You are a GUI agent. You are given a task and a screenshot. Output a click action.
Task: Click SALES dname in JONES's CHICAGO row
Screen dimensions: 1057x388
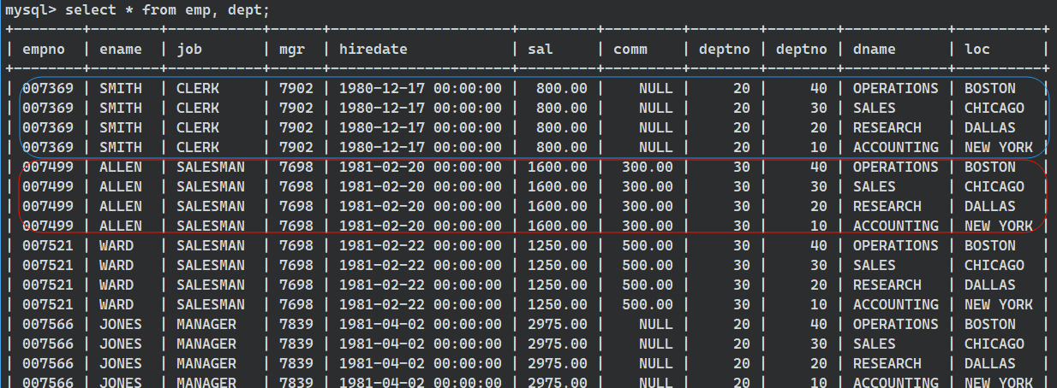click(875, 344)
